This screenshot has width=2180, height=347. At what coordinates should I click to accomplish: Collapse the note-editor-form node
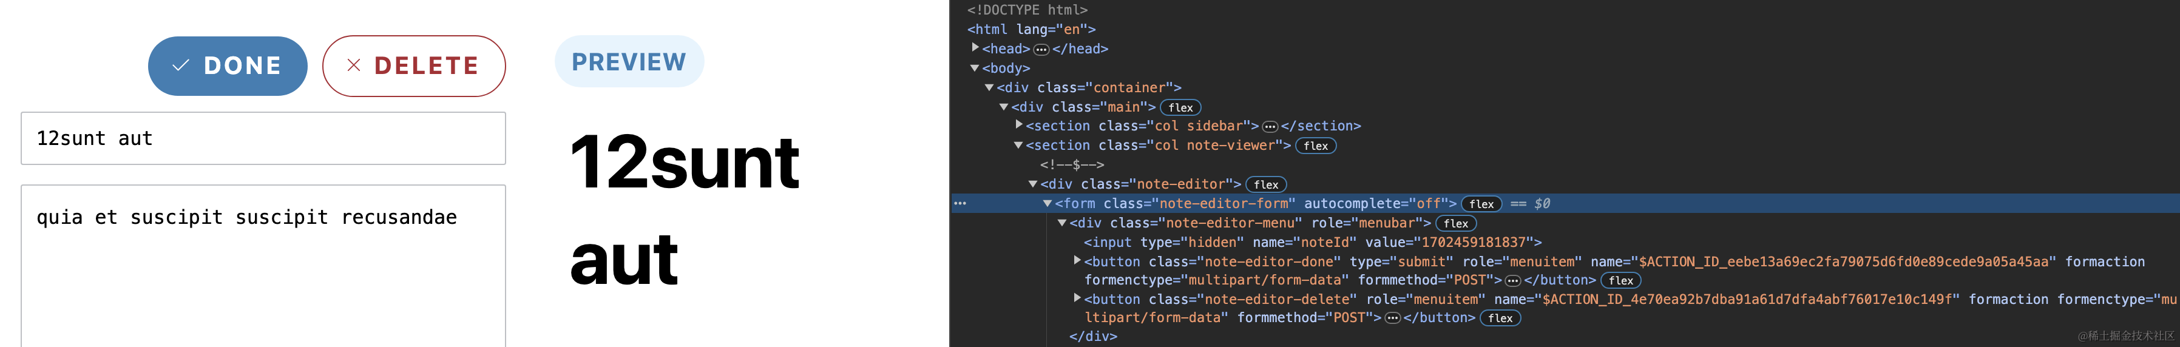(1048, 203)
